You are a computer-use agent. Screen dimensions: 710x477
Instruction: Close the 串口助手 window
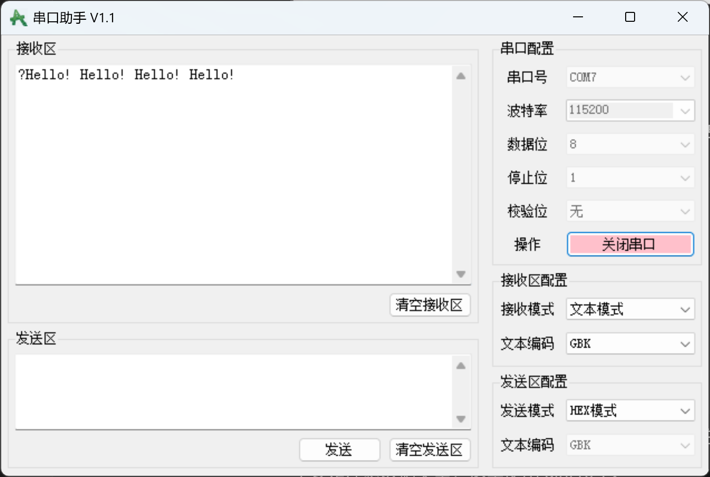[683, 17]
